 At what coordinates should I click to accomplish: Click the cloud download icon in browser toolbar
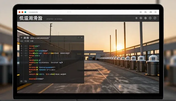[141, 12]
